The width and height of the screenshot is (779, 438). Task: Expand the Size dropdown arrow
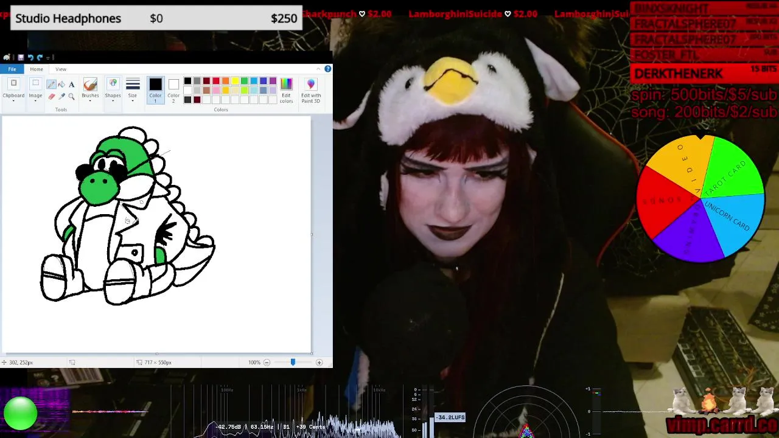click(x=133, y=101)
